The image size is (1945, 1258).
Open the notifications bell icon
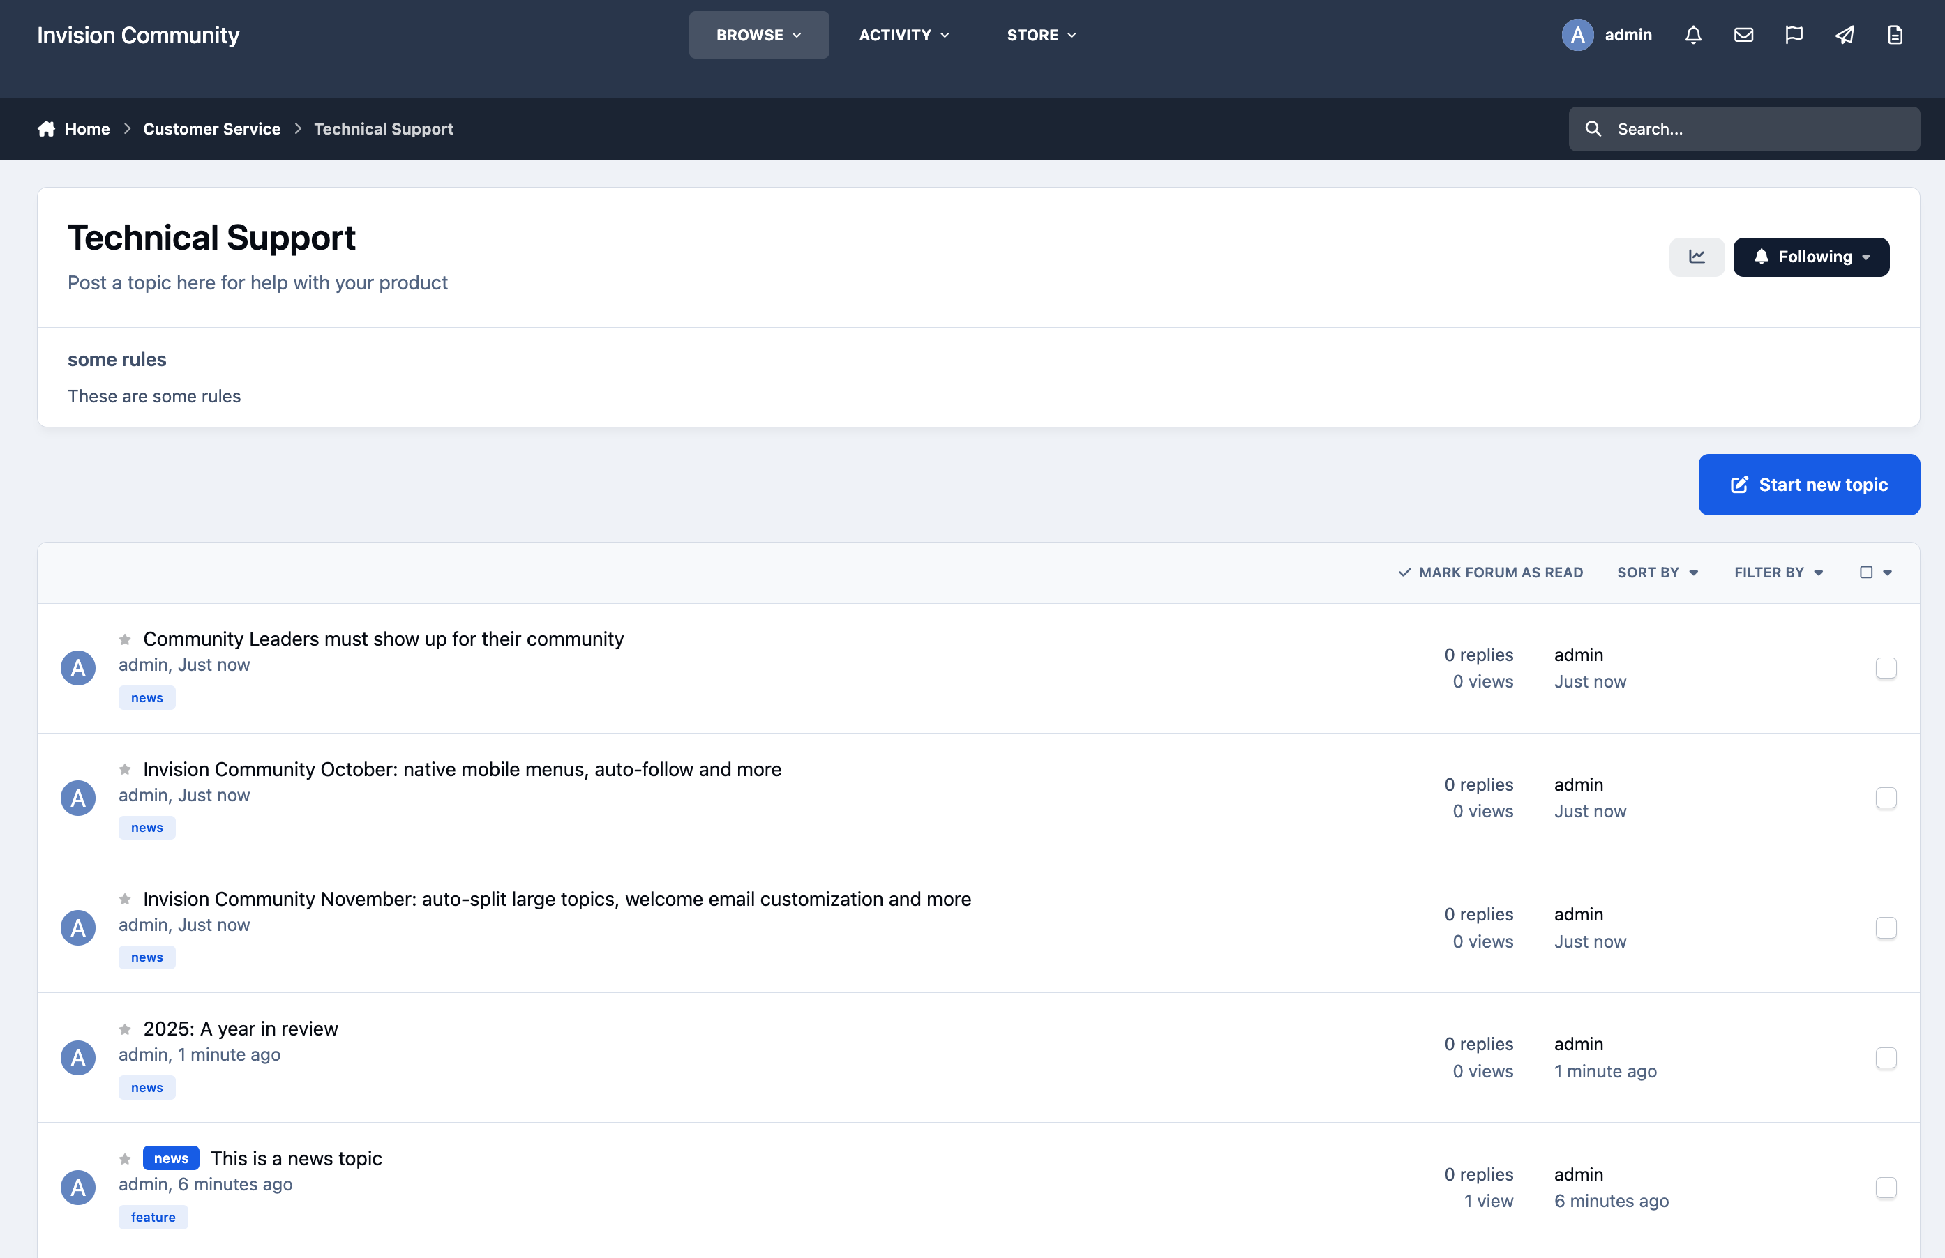(1693, 35)
